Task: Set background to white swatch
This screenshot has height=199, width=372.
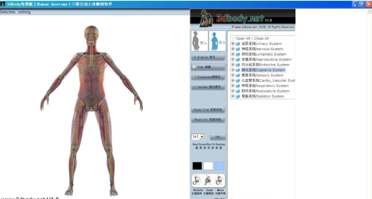Action: [x=208, y=166]
